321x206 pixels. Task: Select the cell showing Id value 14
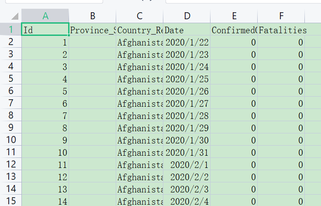pyautogui.click(x=45, y=201)
